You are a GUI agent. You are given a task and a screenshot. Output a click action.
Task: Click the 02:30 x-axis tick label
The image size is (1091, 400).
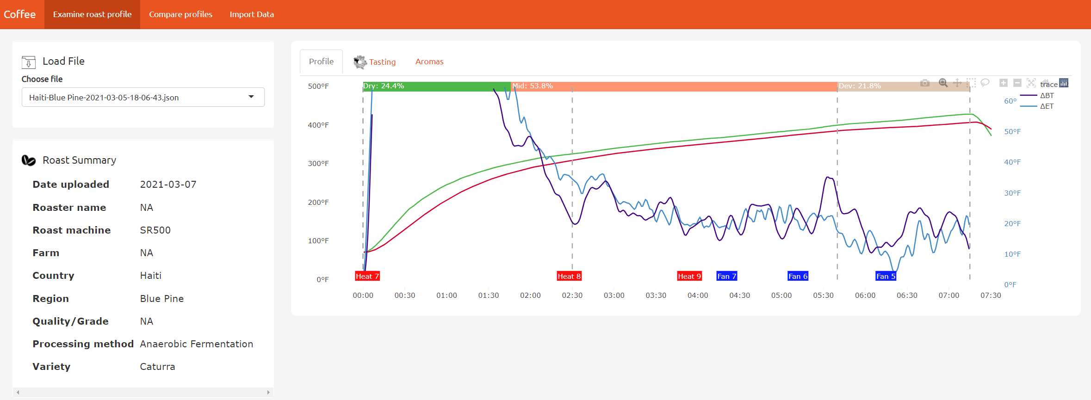[572, 295]
